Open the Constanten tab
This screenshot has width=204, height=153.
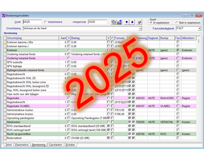(55, 145)
